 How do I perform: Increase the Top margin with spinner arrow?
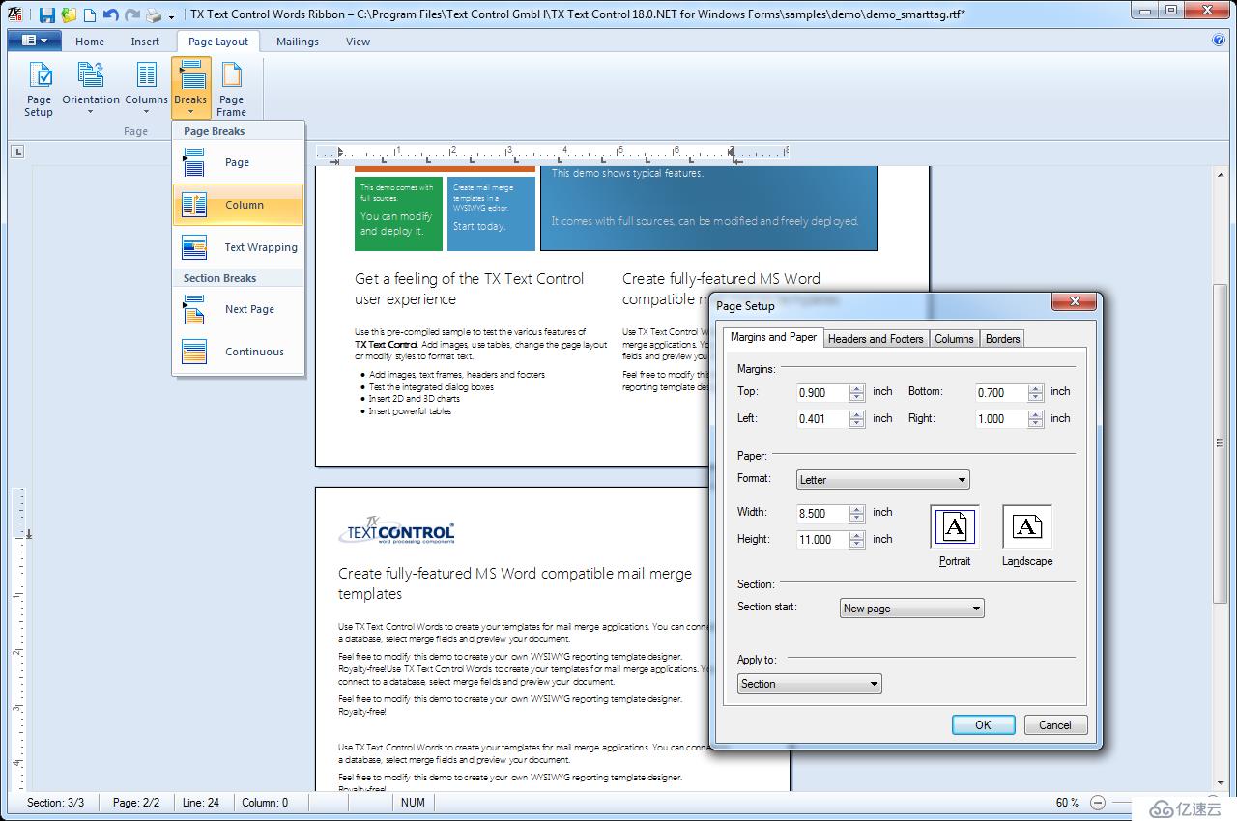(x=857, y=388)
